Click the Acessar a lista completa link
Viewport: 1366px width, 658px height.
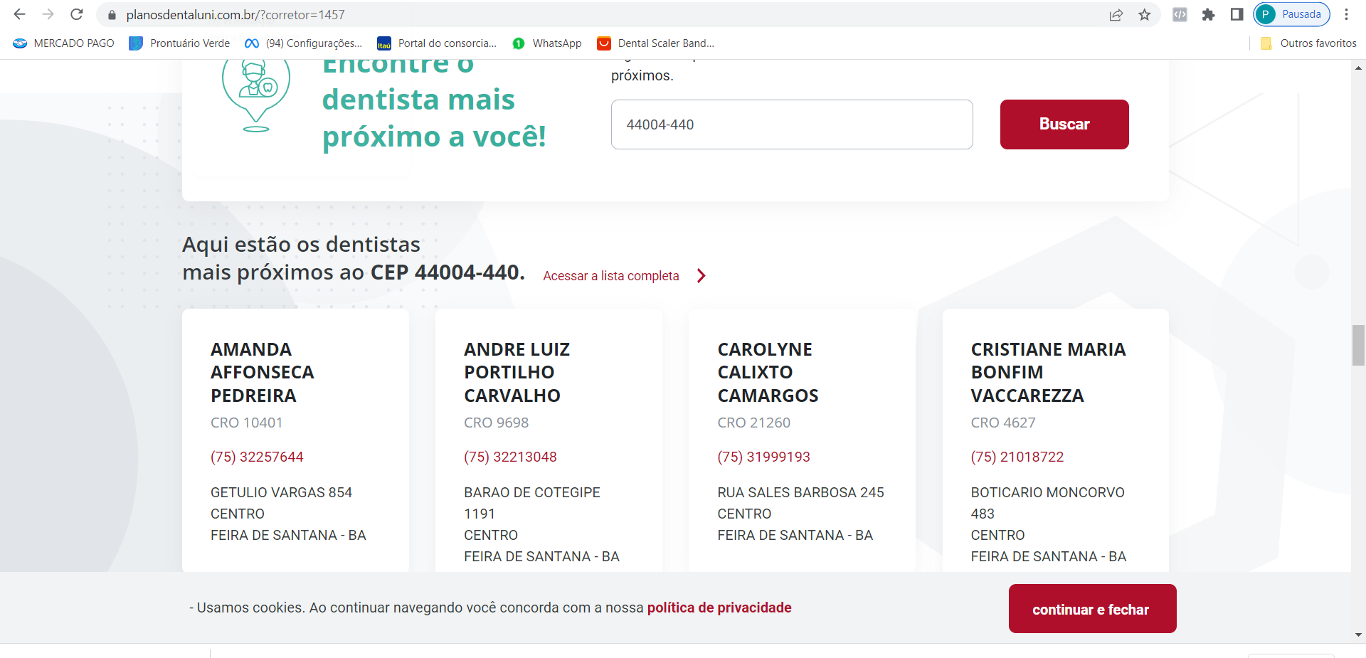pos(611,276)
